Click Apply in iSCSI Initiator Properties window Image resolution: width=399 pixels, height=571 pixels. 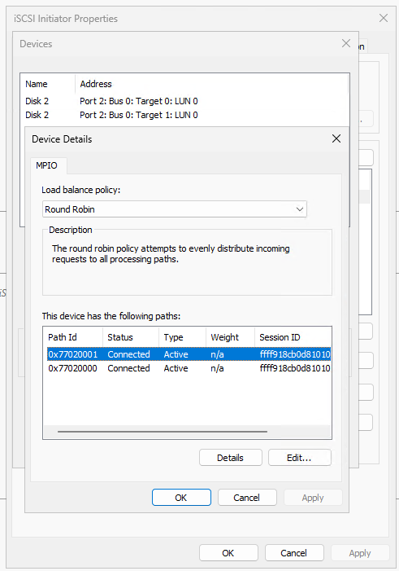(x=360, y=553)
